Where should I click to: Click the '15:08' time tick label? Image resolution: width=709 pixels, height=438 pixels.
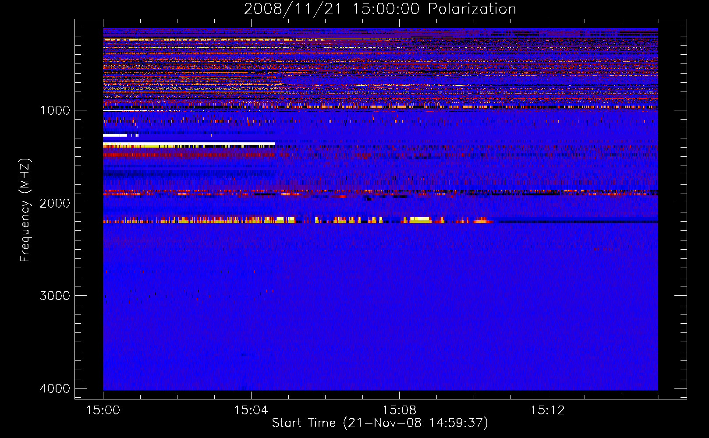point(399,410)
